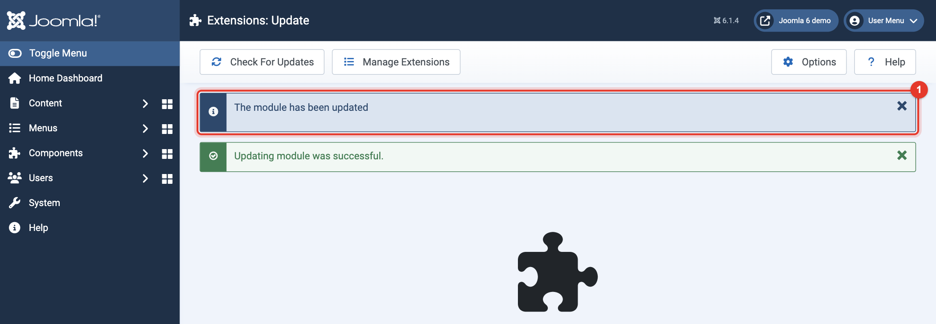
Task: Dismiss the 'Updating module was successful' message
Action: tap(902, 155)
